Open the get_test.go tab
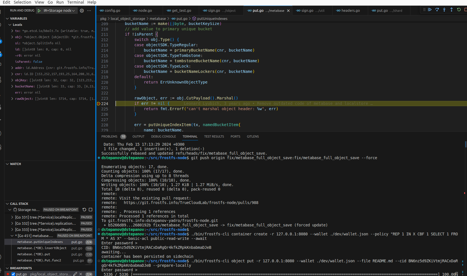The height and width of the screenshot is (276, 467). pyautogui.click(x=181, y=11)
